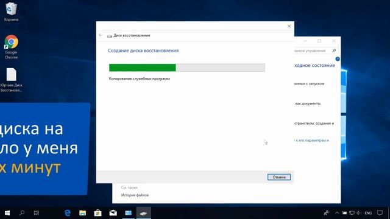Open the volume speaker icon in tray
The width and height of the screenshot is (390, 219).
pyautogui.click(x=359, y=213)
